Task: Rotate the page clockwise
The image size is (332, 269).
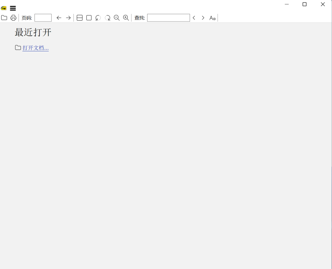Action: tap(108, 18)
